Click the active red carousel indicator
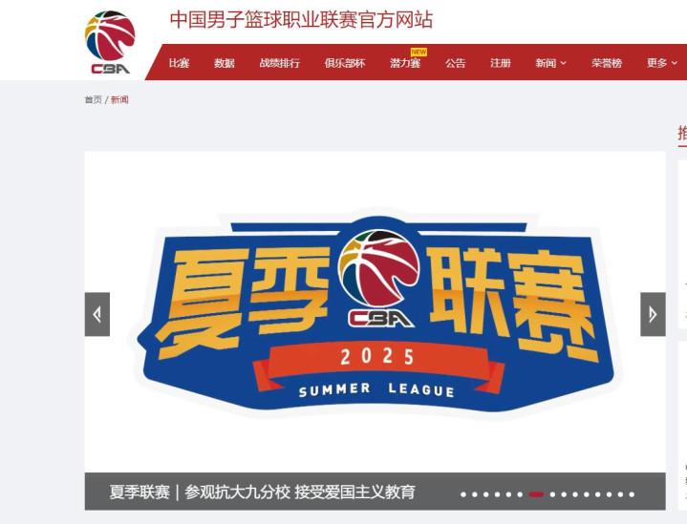Screen dimensions: 687x524 [536, 494]
